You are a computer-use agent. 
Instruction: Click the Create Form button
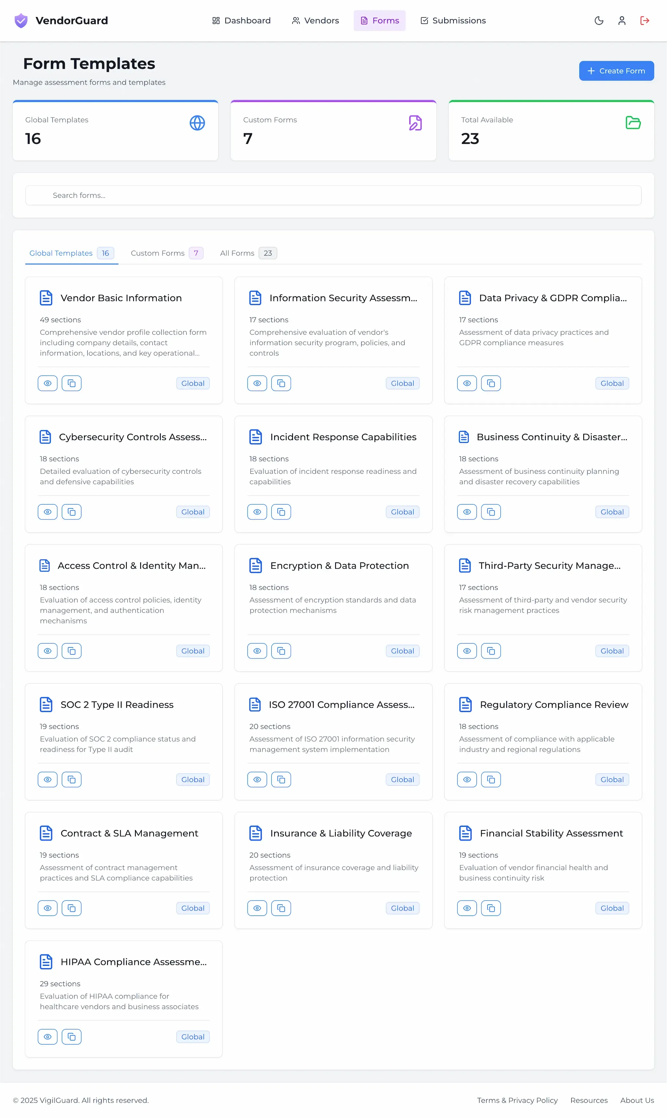pyautogui.click(x=616, y=71)
